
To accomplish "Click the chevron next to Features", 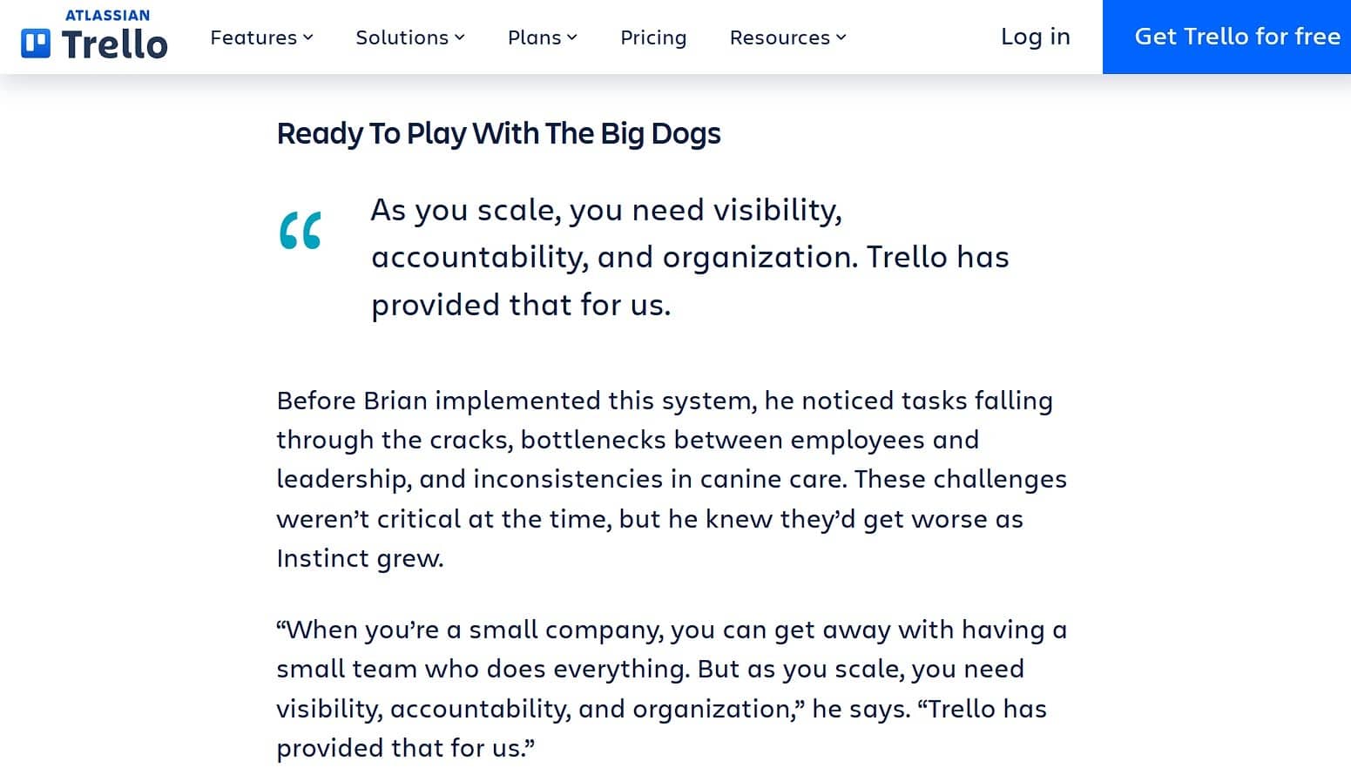I will tap(308, 37).
